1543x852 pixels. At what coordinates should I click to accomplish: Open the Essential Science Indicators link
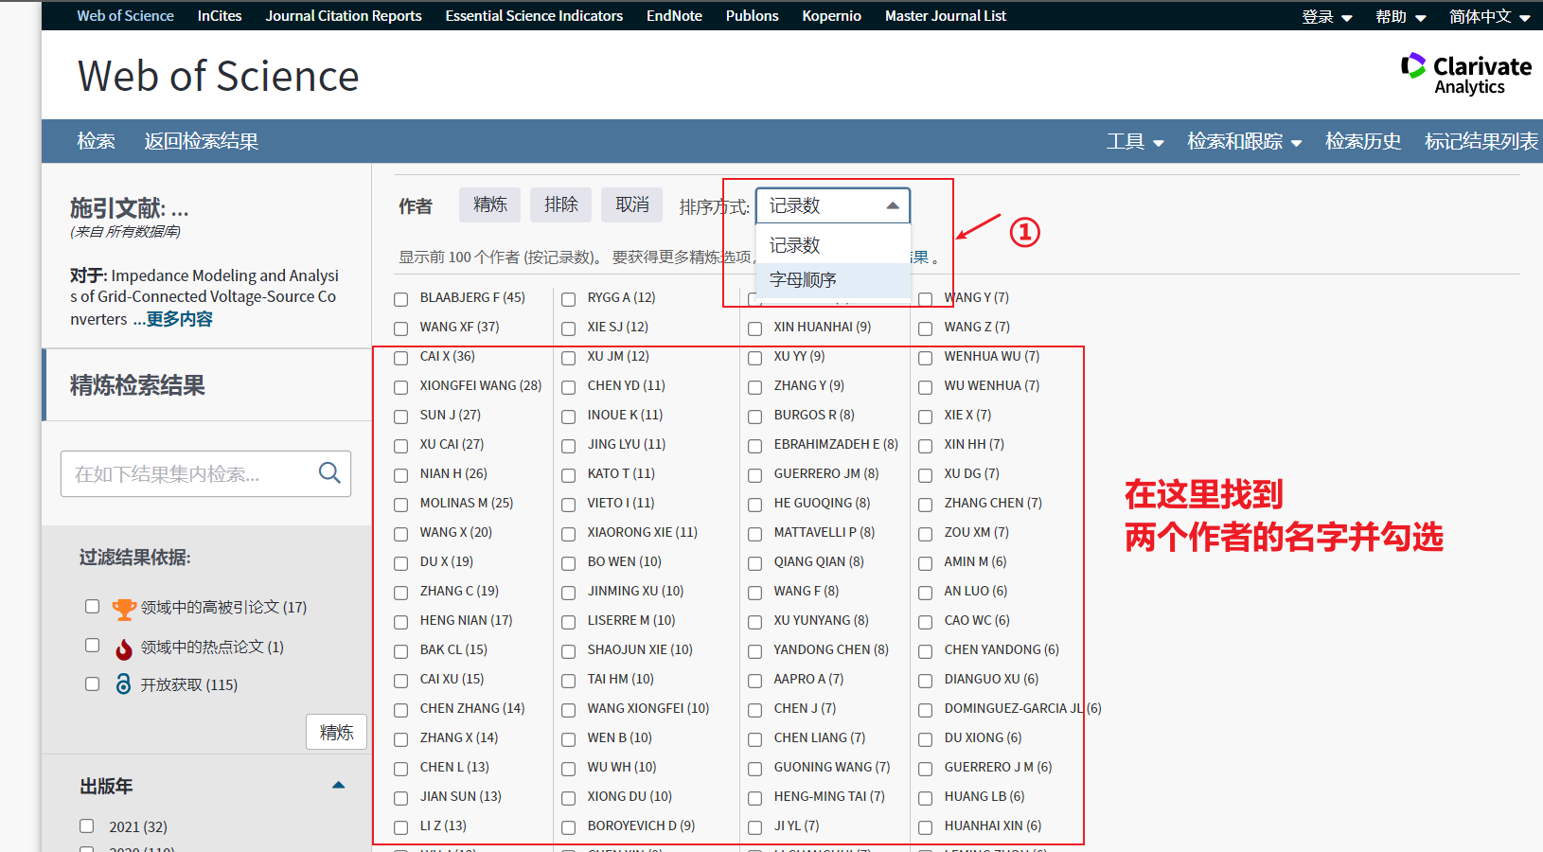point(534,15)
